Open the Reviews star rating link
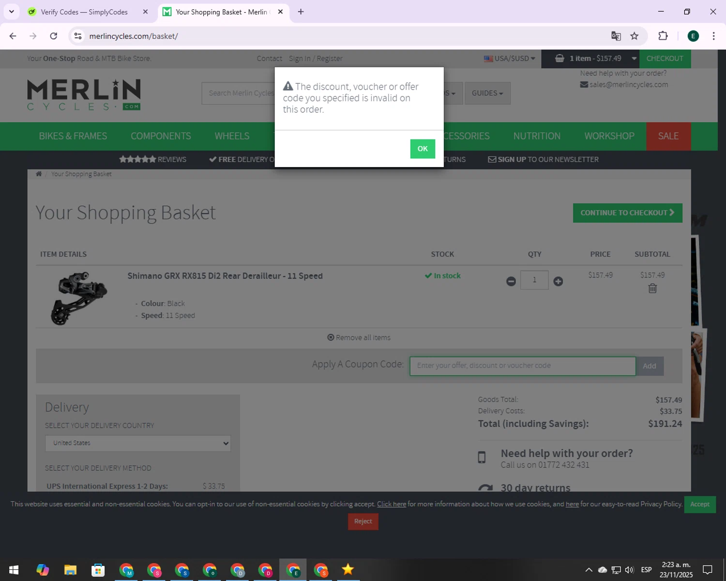The image size is (726, 581). point(152,159)
